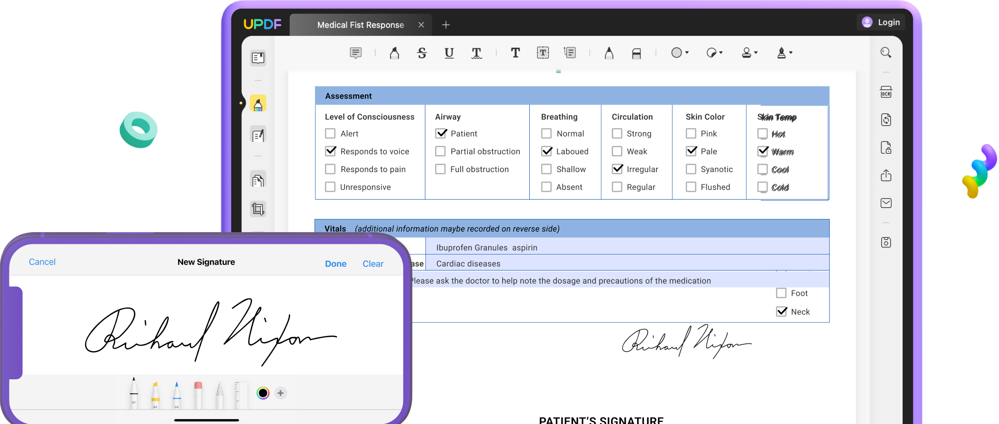Open the Convert PDF icon

pyautogui.click(x=886, y=120)
